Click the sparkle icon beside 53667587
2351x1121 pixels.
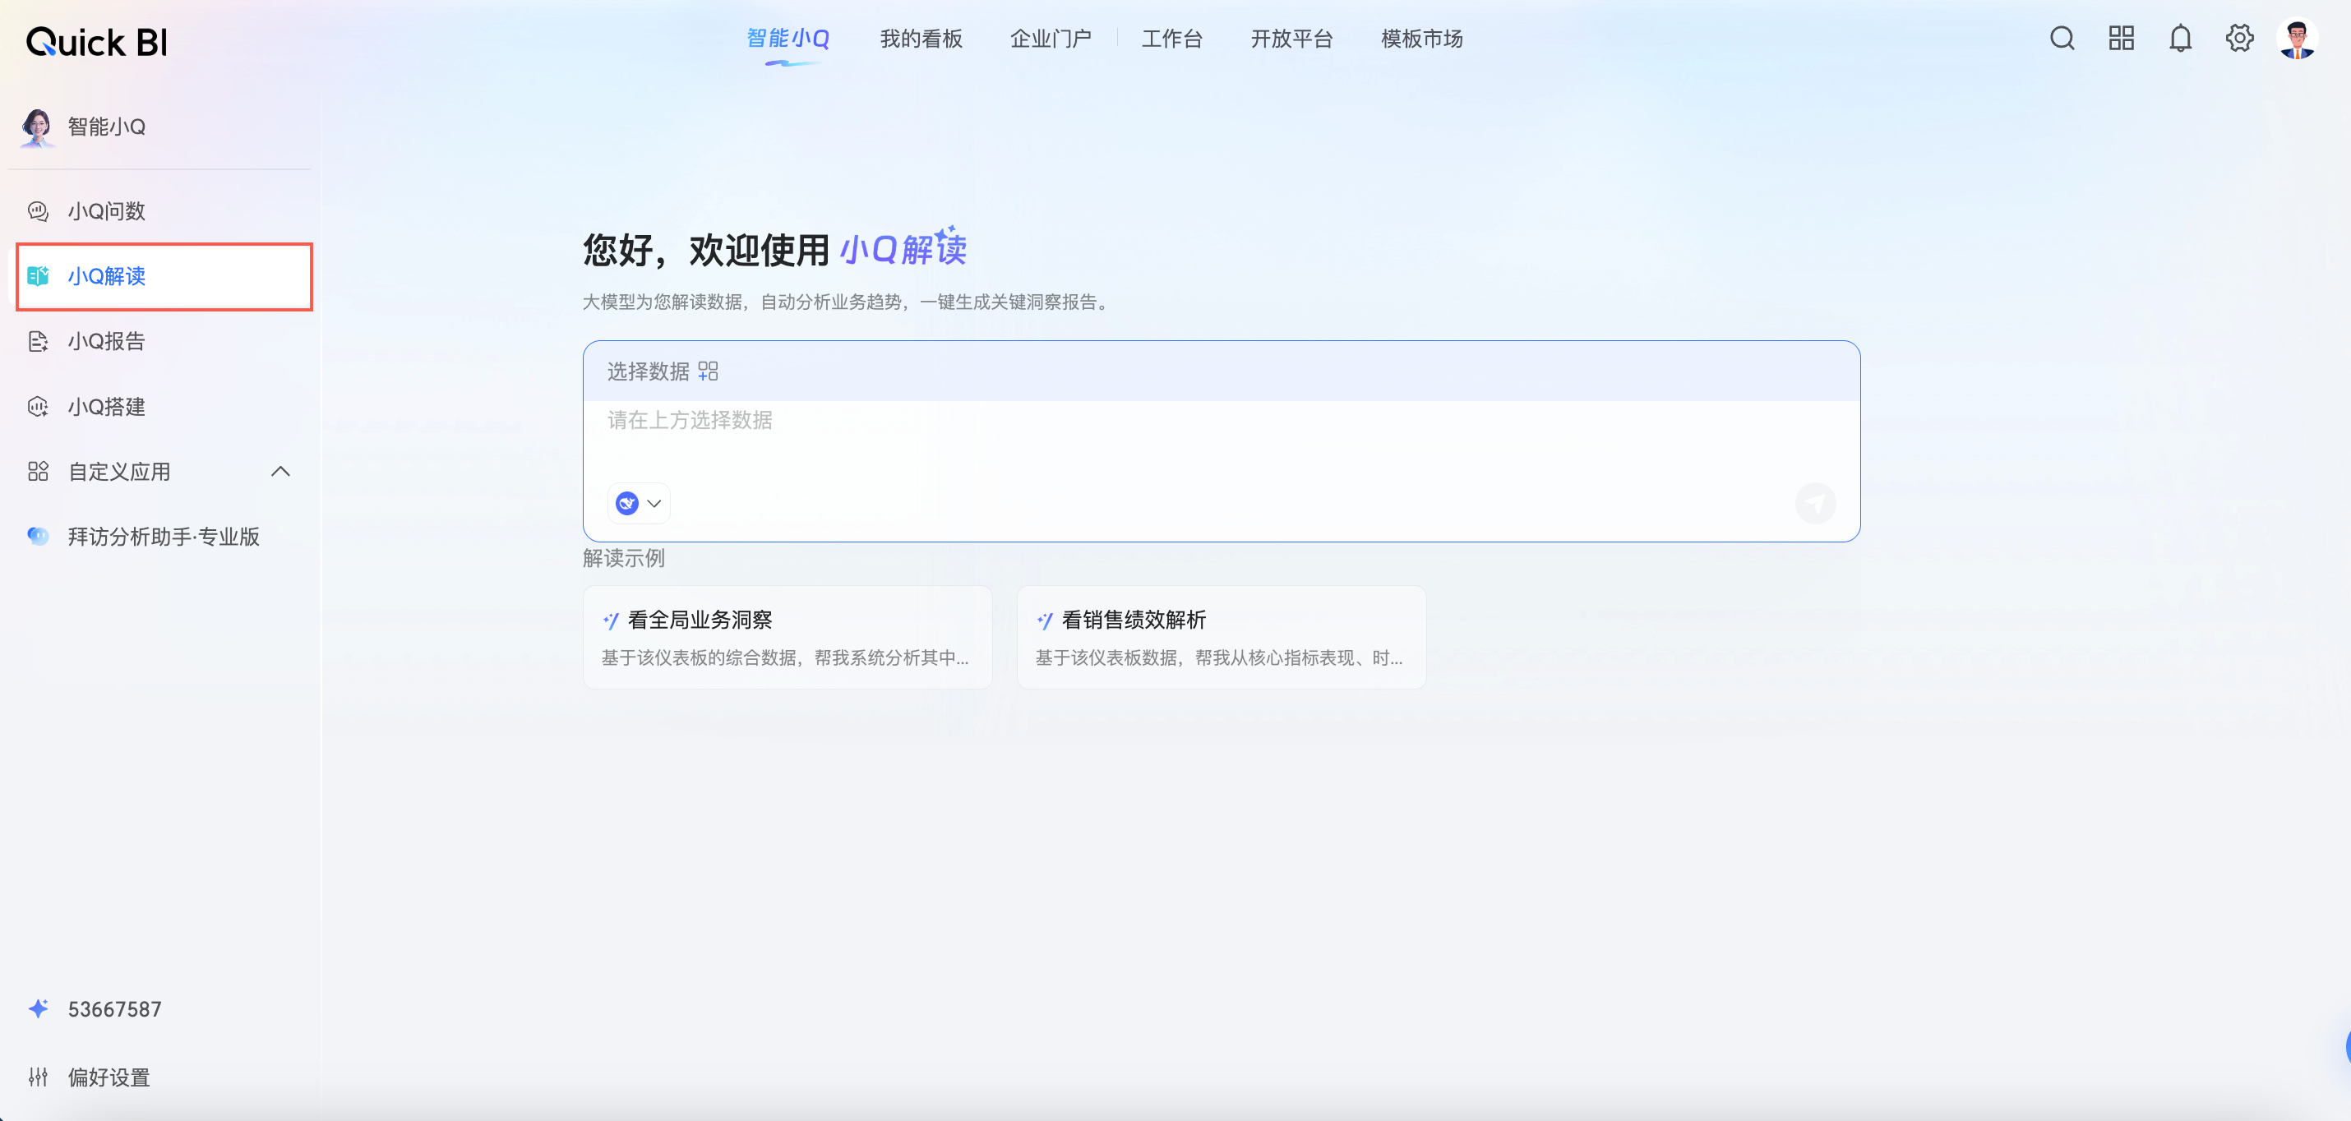tap(38, 1008)
